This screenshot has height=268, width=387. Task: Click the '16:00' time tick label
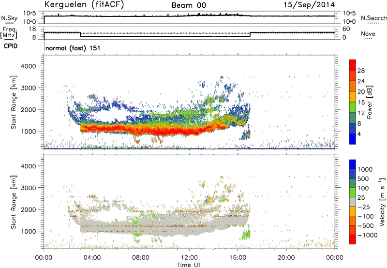[x=238, y=258]
